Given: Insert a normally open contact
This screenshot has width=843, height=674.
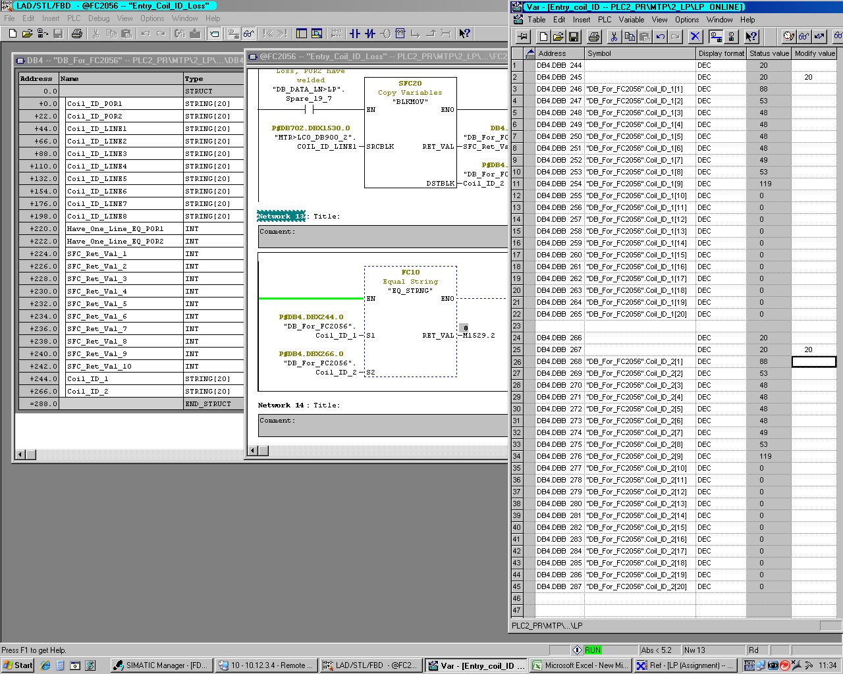Looking at the screenshot, I should pos(355,34).
